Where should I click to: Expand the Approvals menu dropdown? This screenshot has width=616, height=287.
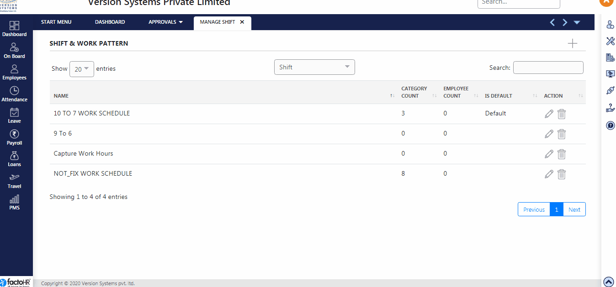click(x=165, y=22)
